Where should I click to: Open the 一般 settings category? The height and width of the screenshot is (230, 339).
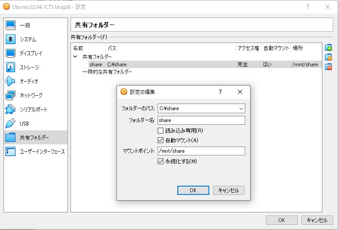[35, 25]
